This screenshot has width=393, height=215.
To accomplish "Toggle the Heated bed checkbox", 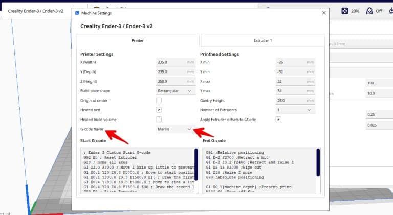I will 159,110.
